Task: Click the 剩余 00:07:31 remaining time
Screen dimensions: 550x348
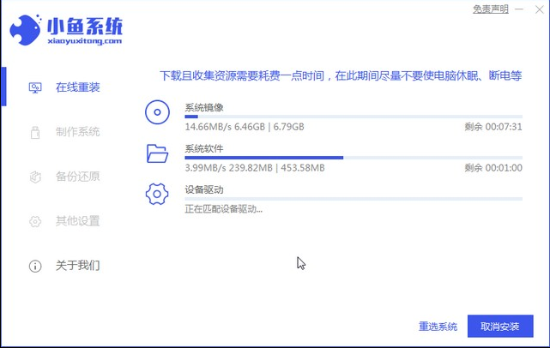Action: tap(493, 127)
